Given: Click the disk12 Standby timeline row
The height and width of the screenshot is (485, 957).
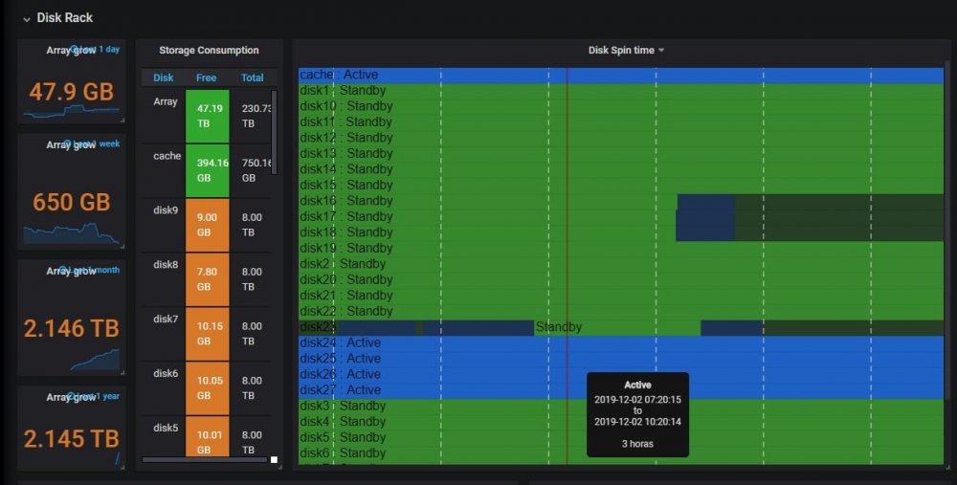Looking at the screenshot, I should [x=621, y=139].
